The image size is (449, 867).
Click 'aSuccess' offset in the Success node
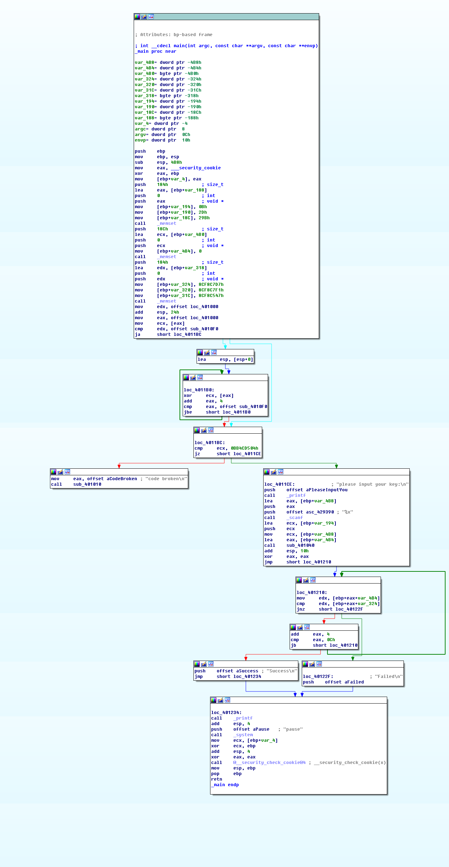click(247, 671)
